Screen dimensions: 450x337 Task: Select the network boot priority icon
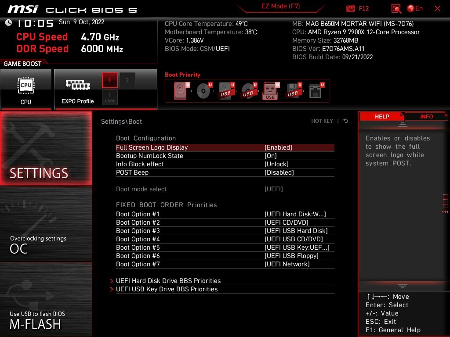[316, 91]
